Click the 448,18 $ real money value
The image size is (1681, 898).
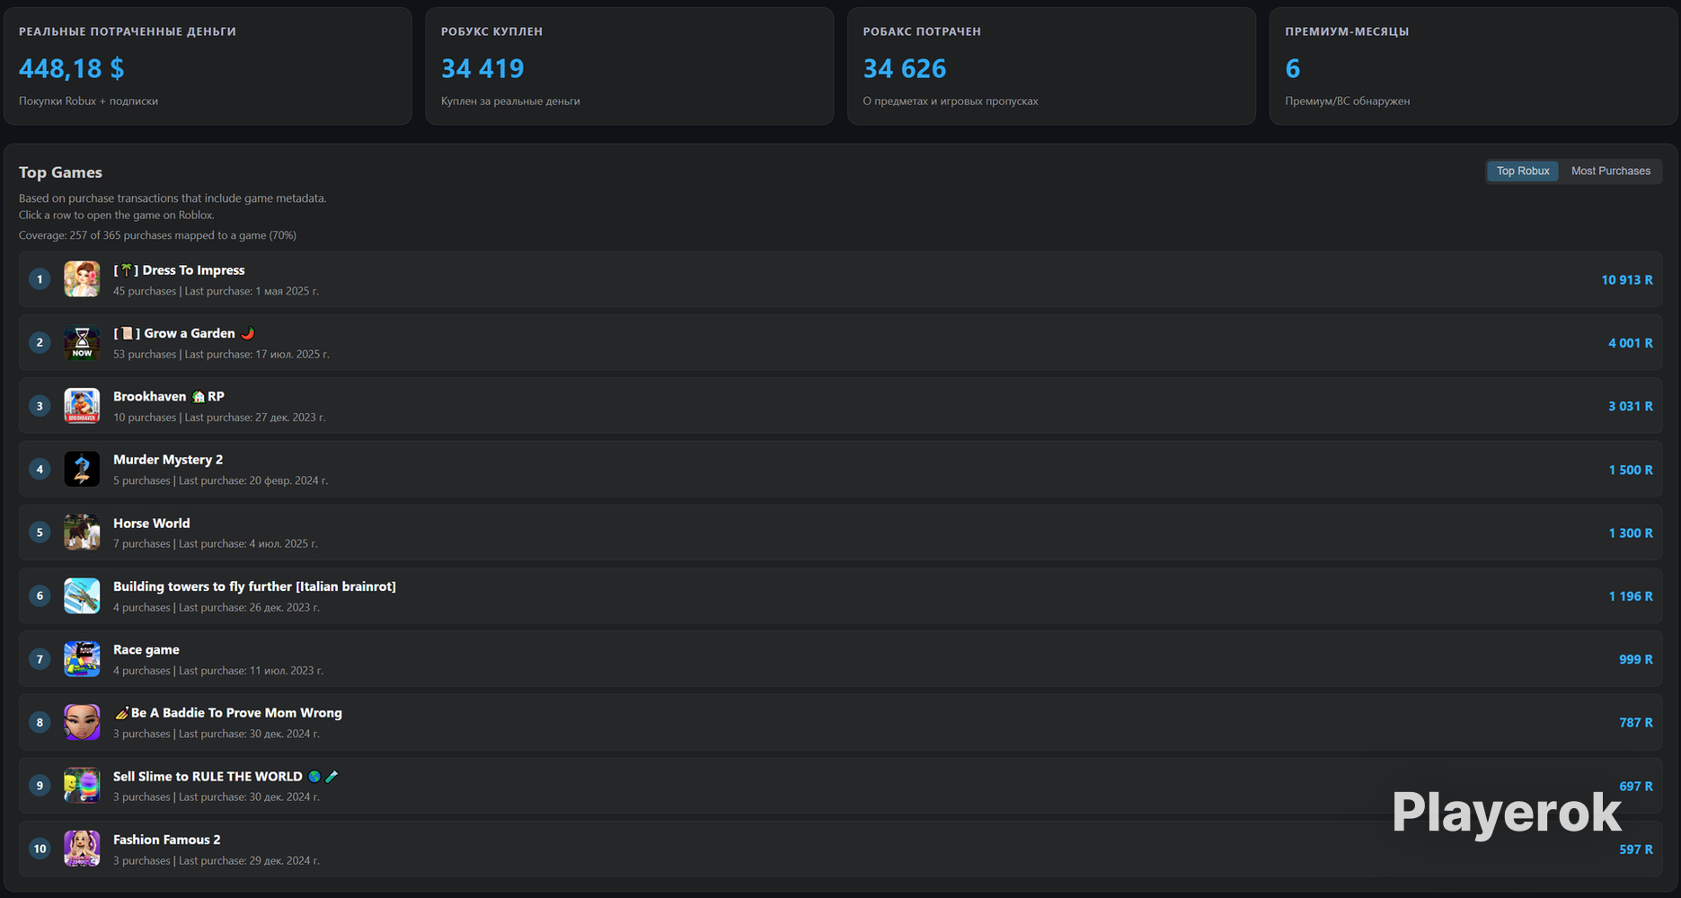72,68
